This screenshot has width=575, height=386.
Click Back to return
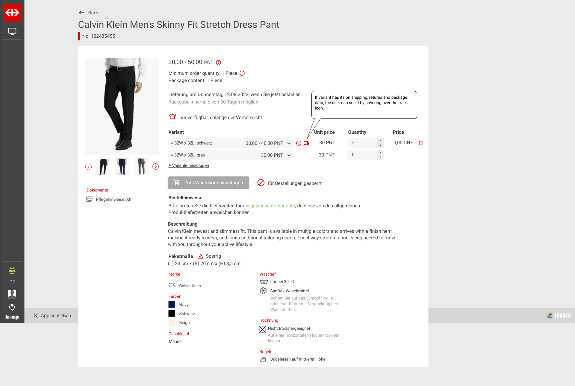[x=89, y=13]
